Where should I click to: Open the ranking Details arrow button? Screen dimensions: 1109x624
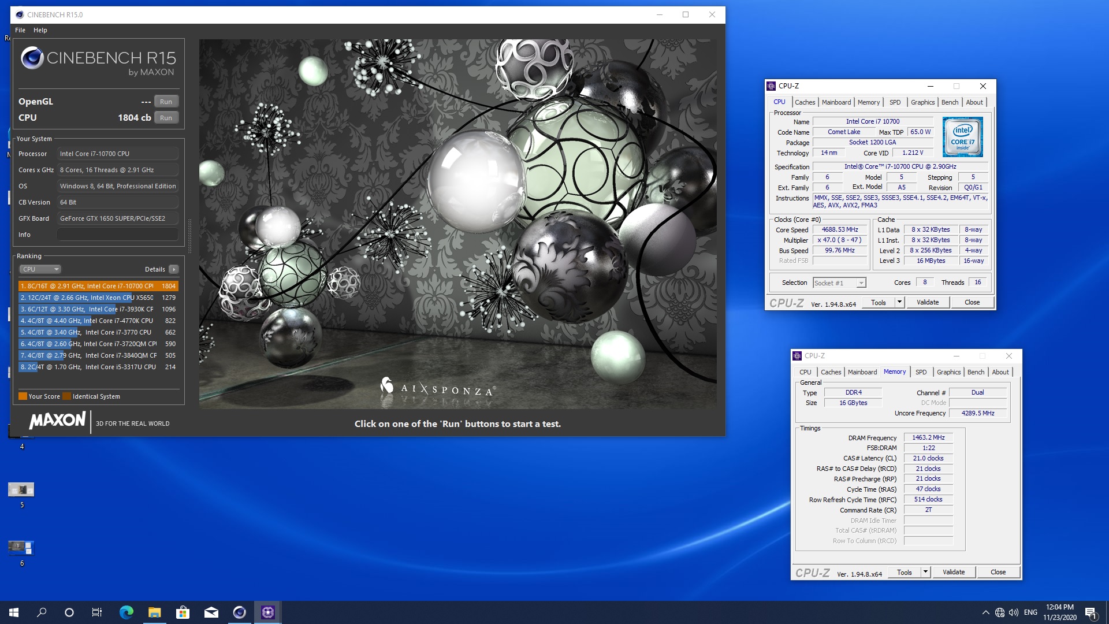tap(173, 269)
